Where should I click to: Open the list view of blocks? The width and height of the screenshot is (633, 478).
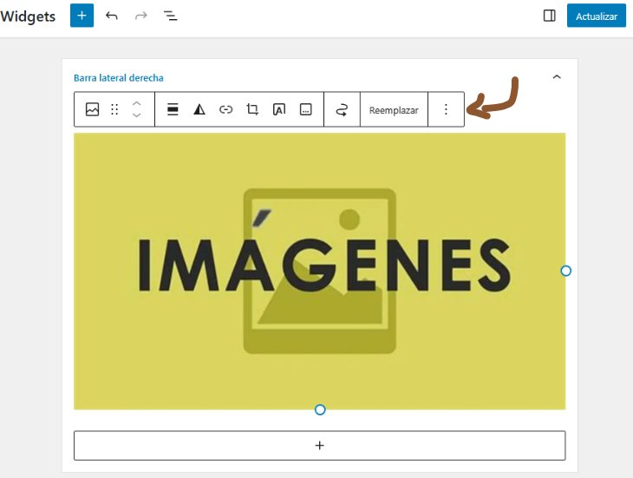pos(170,16)
